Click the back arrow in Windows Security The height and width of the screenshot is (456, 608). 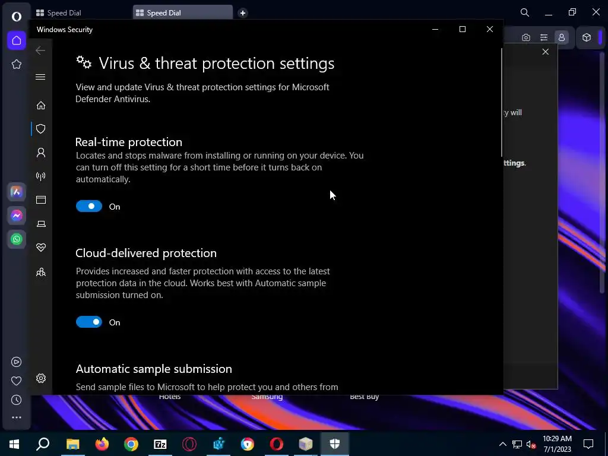pyautogui.click(x=40, y=50)
